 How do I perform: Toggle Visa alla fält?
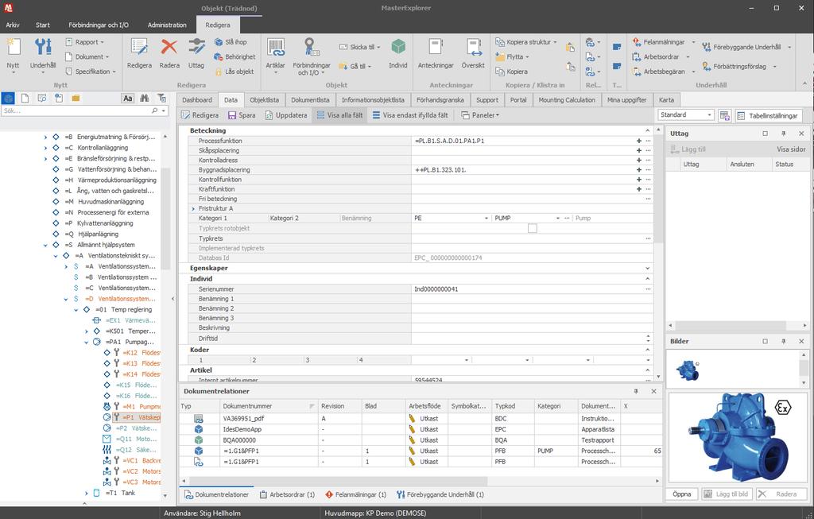[339, 115]
